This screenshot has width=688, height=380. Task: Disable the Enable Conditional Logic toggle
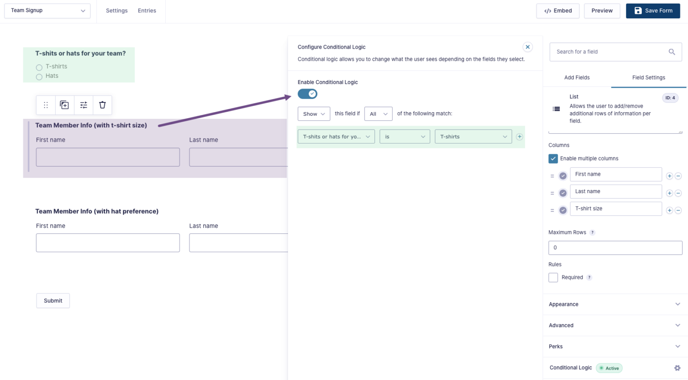[307, 94]
